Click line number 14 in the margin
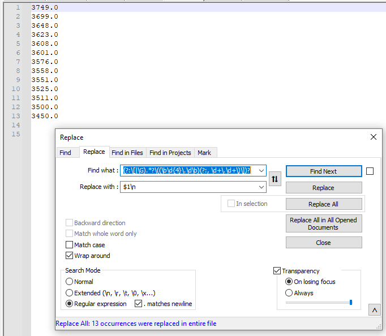 (x=16, y=125)
